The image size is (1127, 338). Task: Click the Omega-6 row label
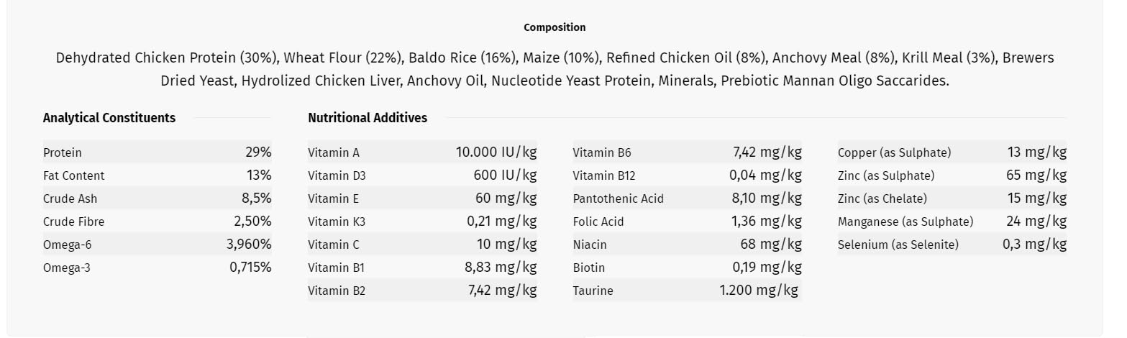(x=67, y=245)
